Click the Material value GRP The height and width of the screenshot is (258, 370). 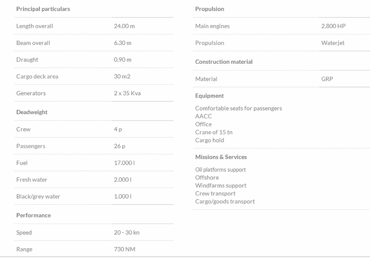point(327,79)
